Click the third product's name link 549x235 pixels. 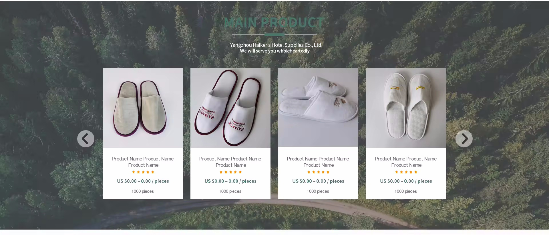(318, 162)
